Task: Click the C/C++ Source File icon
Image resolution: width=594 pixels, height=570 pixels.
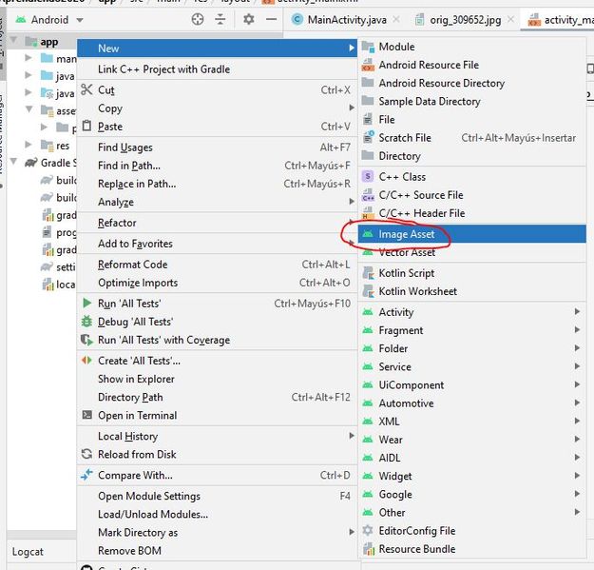Action: pyautogui.click(x=368, y=195)
